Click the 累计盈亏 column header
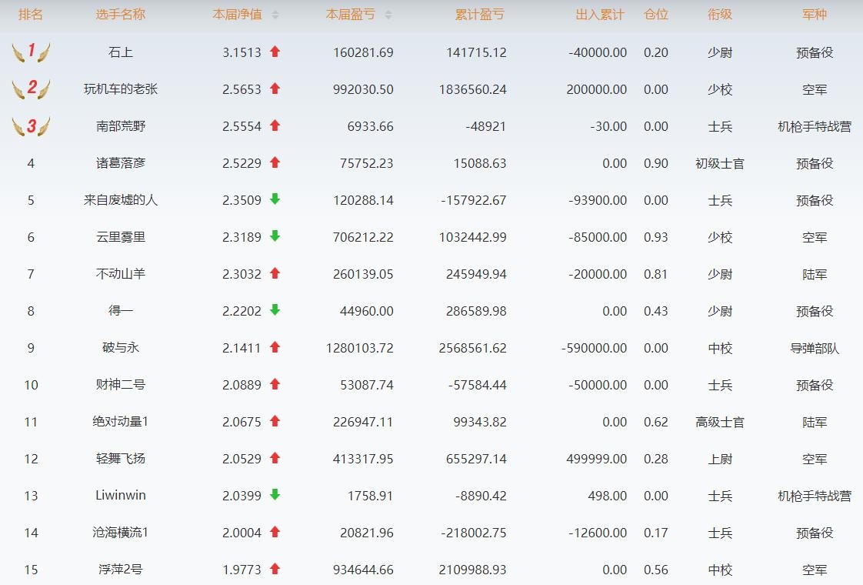This screenshot has height=585, width=863. coord(479,15)
